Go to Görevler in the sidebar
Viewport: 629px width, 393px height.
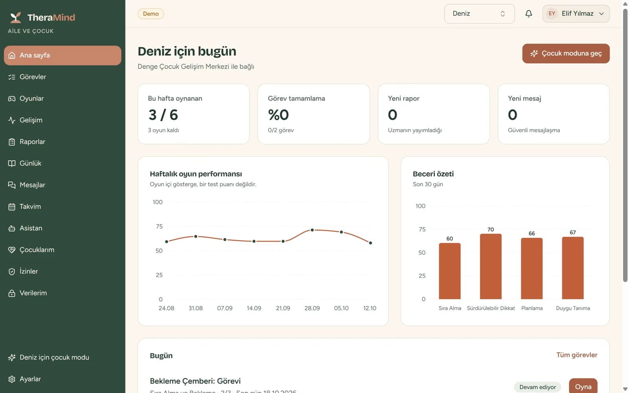pos(63,77)
